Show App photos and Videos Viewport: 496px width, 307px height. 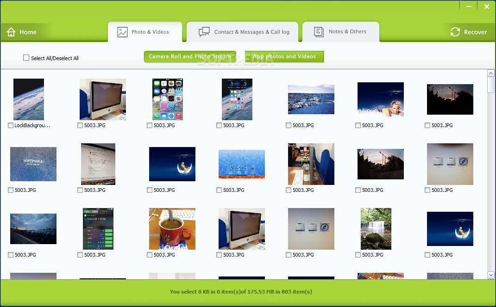coord(284,56)
